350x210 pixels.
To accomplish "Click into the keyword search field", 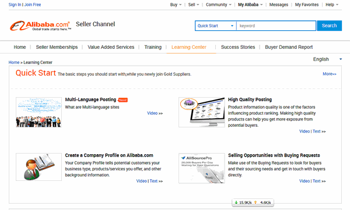I will [x=276, y=26].
